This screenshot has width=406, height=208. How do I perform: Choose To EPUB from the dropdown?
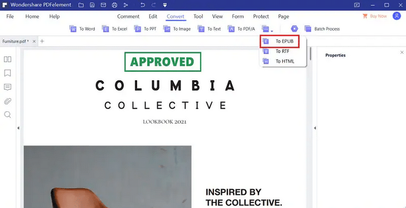coord(280,41)
